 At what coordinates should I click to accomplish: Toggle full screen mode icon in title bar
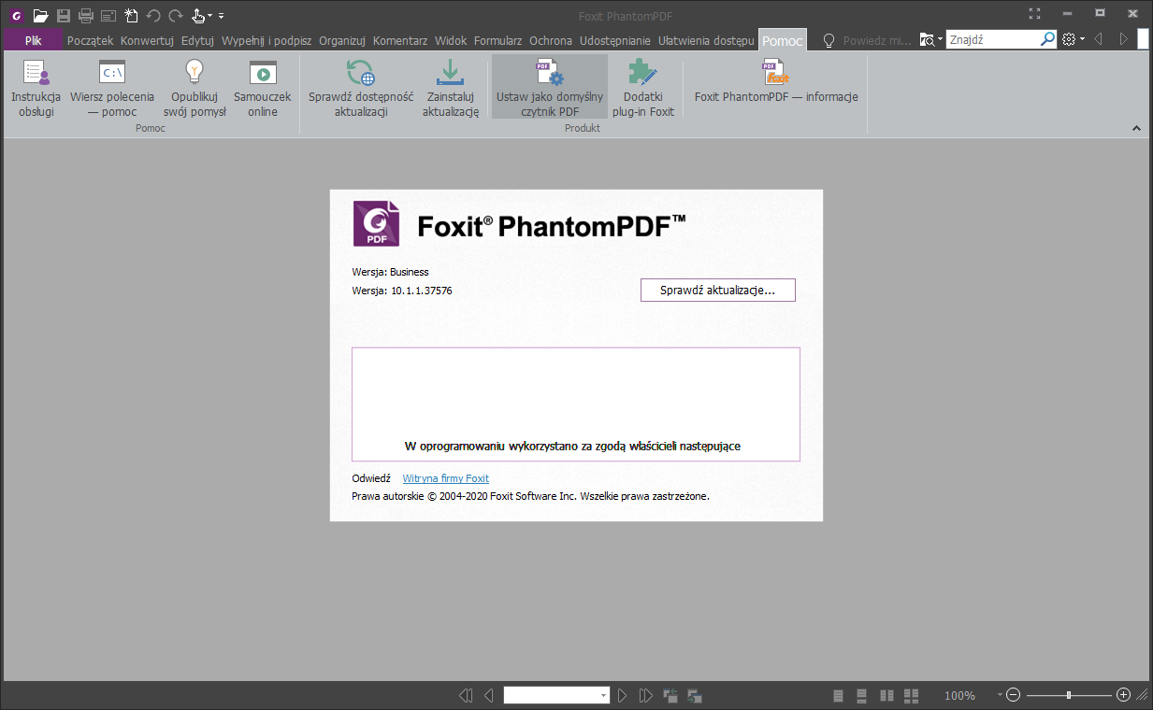[1034, 13]
